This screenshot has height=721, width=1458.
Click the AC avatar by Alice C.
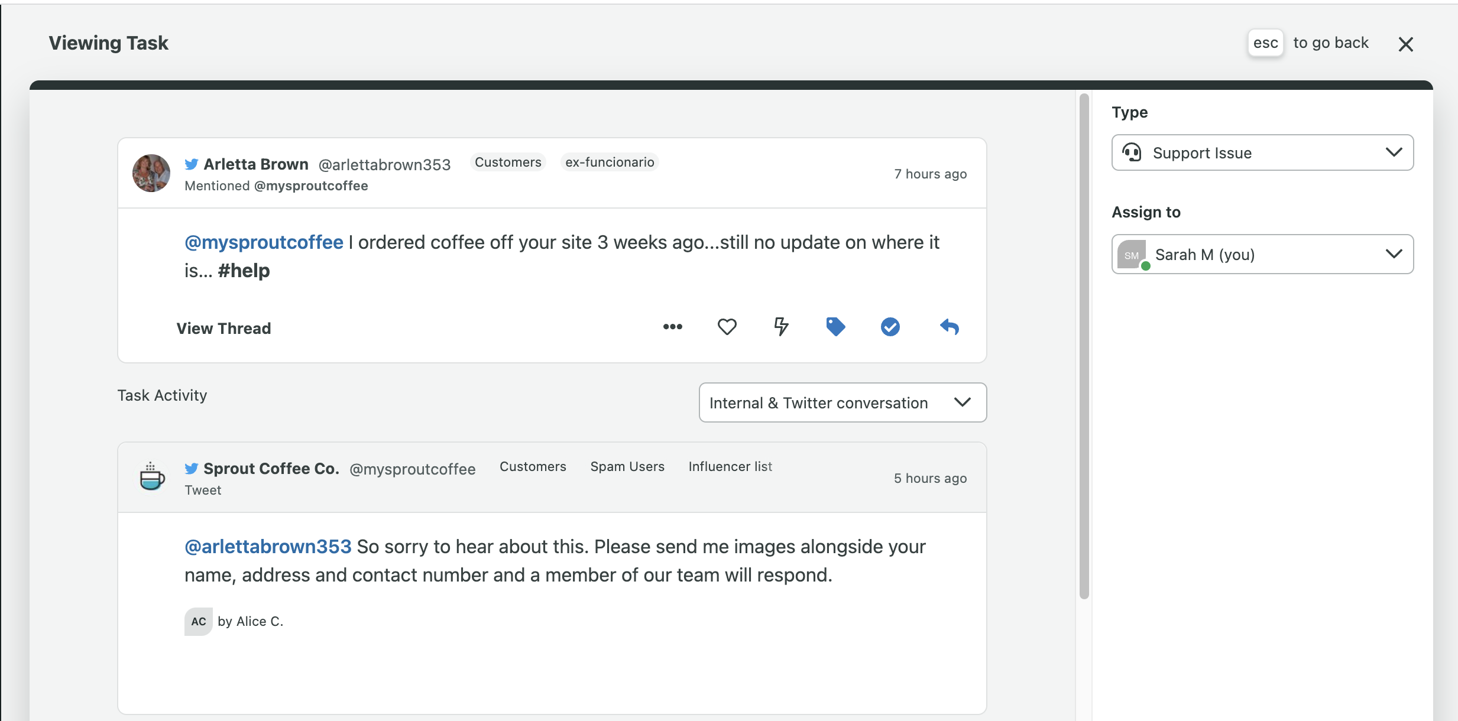199,622
